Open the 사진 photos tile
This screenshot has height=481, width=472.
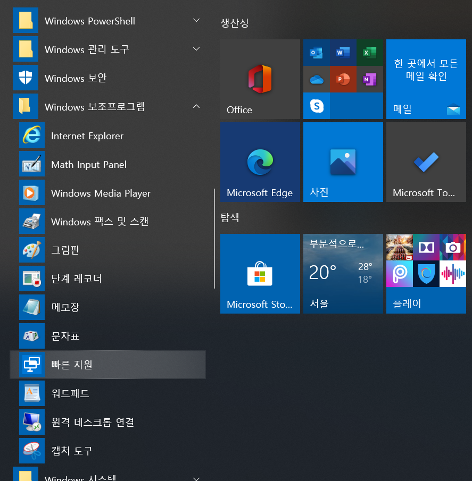(343, 162)
